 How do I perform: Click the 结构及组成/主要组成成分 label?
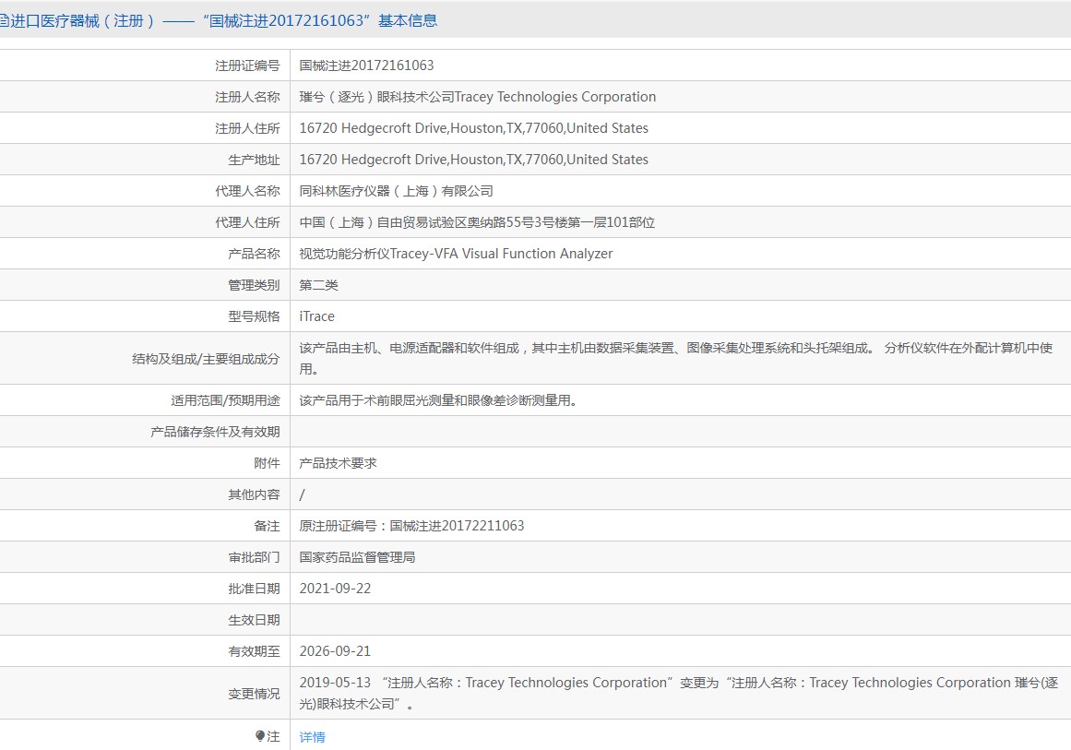click(x=207, y=359)
